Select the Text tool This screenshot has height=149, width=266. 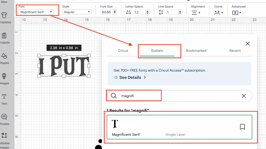[4, 98]
